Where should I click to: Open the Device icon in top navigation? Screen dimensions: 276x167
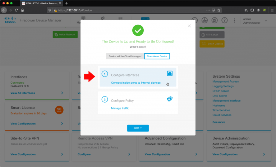(x=145, y=18)
